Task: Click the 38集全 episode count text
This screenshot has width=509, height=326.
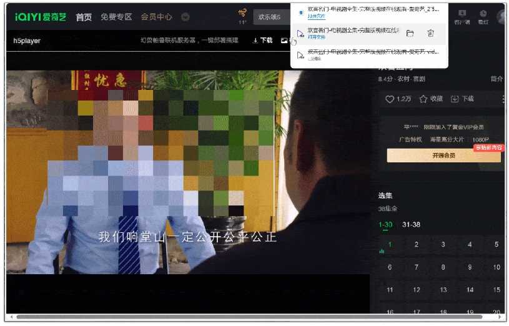Action: [388, 209]
